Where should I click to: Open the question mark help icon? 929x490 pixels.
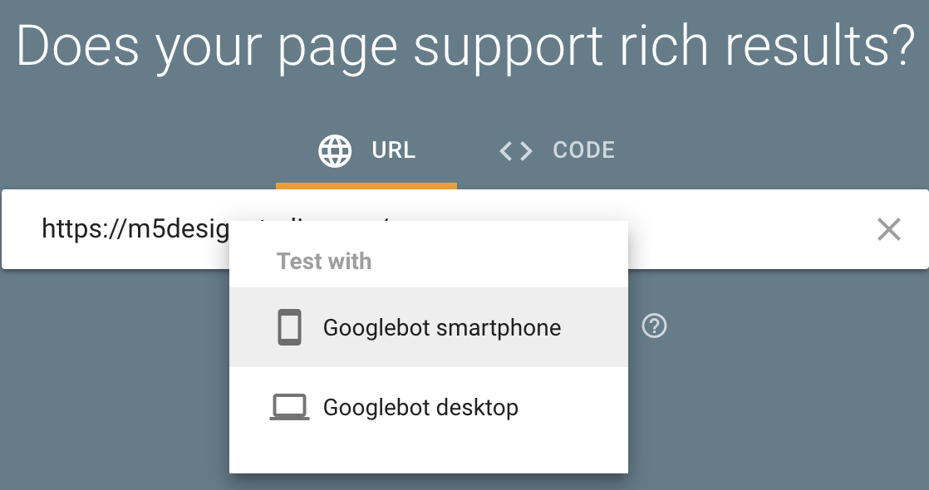[x=654, y=326]
